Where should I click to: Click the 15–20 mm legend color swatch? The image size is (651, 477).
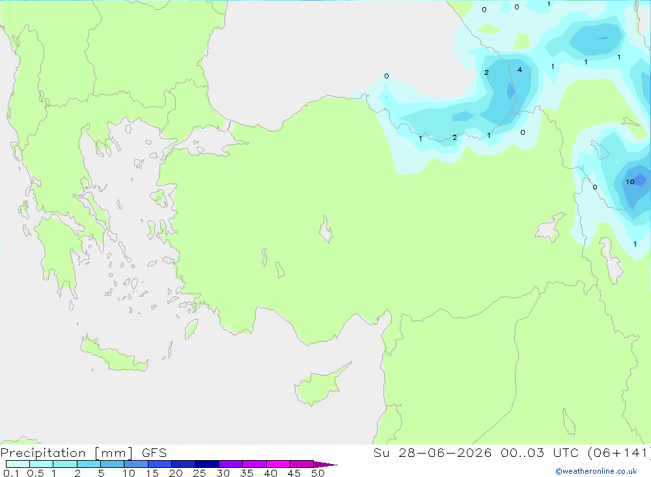[159, 464]
